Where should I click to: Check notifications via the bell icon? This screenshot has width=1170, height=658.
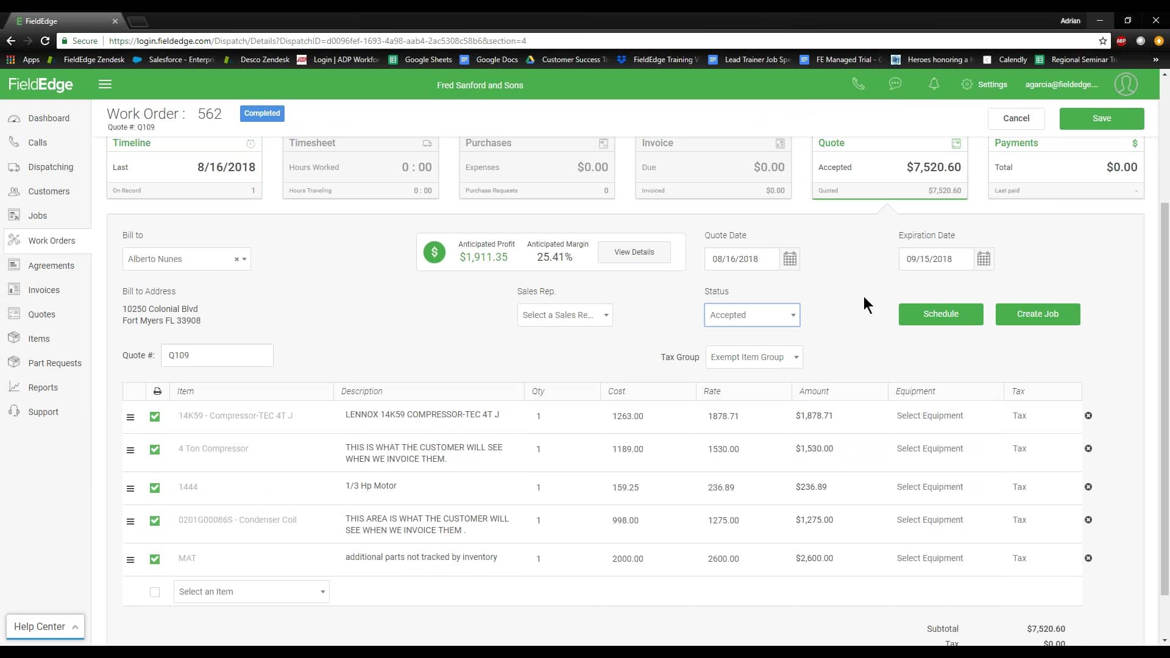click(934, 83)
